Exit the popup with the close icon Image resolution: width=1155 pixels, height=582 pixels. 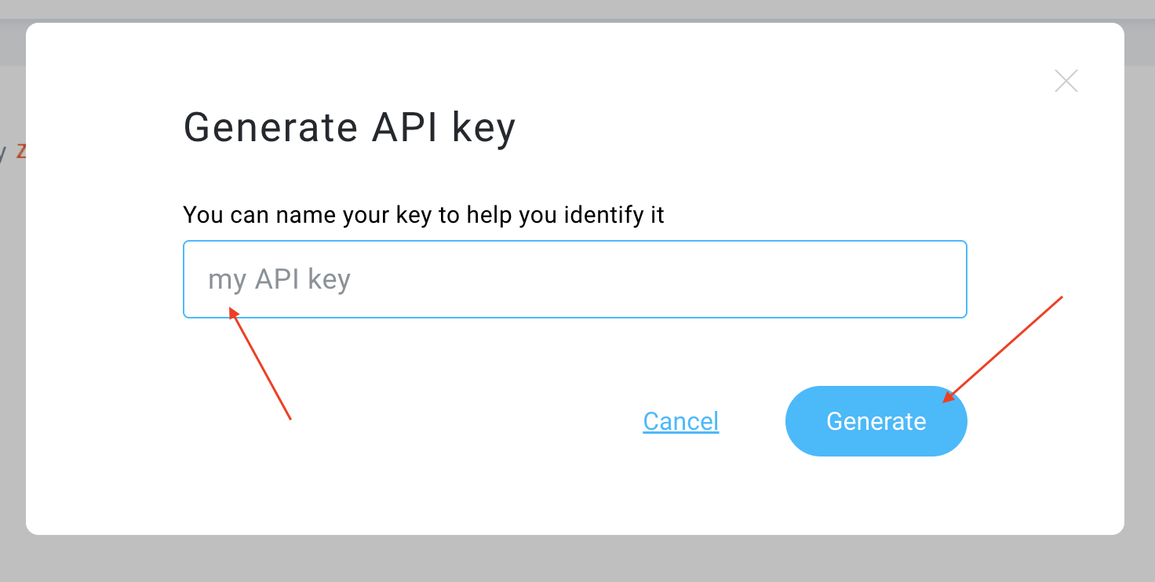[1066, 81]
